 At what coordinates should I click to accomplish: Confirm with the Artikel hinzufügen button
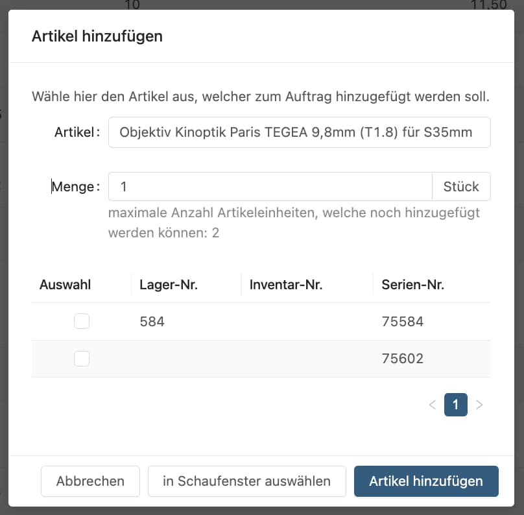425,481
